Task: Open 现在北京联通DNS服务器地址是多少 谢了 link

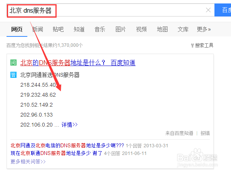Action: click(x=57, y=153)
